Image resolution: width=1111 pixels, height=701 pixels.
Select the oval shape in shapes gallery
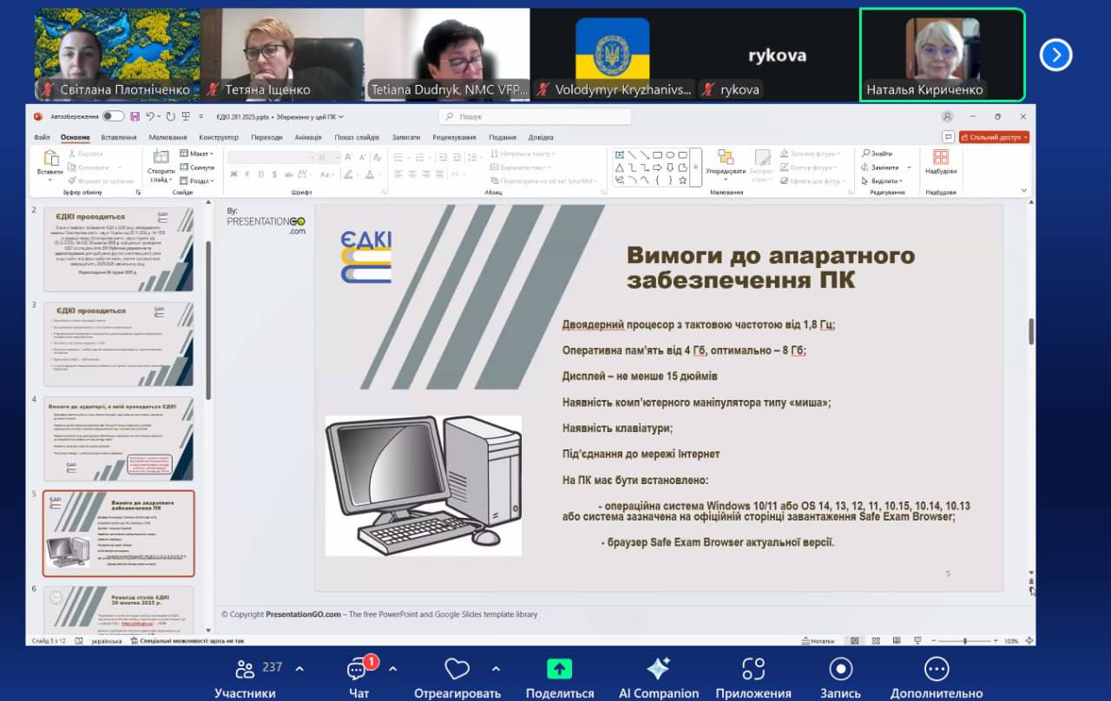tap(670, 154)
